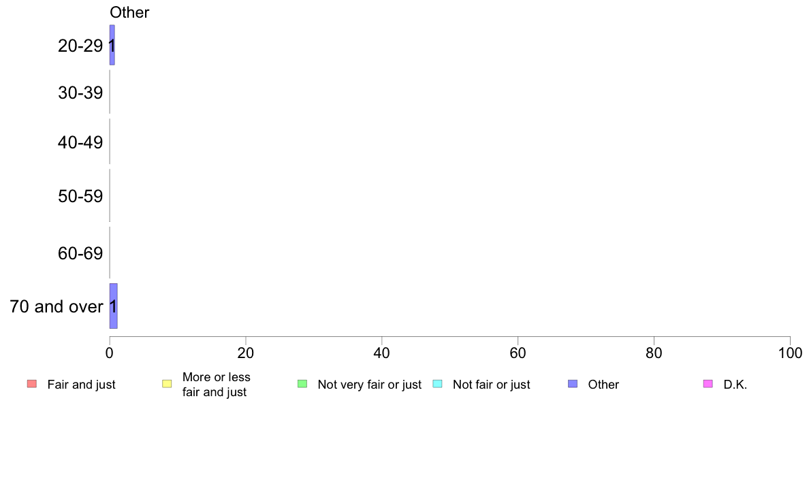Click the 30-39 age group label
This screenshot has height=501, width=809.
coord(80,93)
